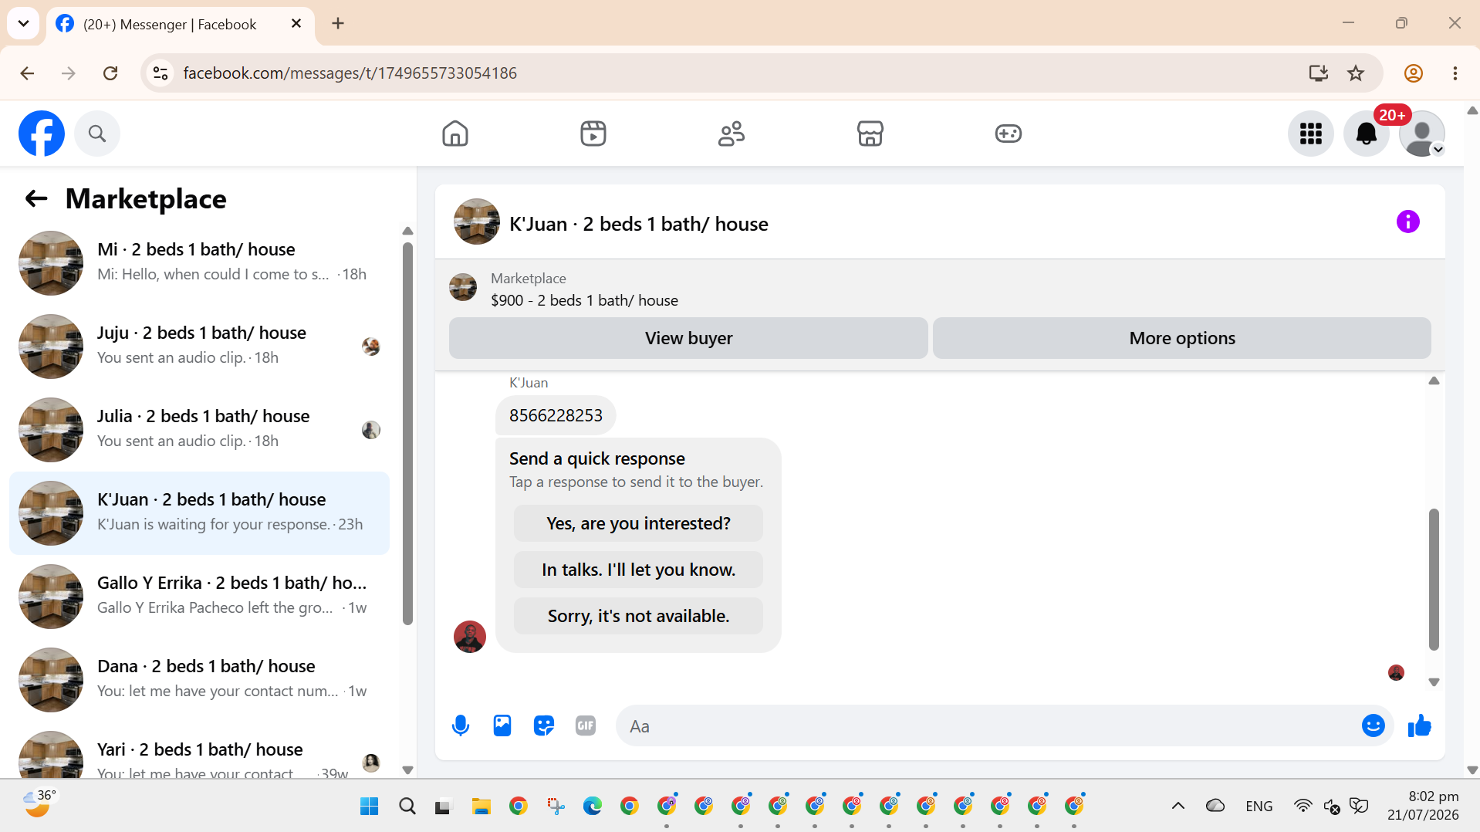Screen dimensions: 1480x832
Task: Select the Messenger | Facebook tab
Action: click(x=181, y=25)
